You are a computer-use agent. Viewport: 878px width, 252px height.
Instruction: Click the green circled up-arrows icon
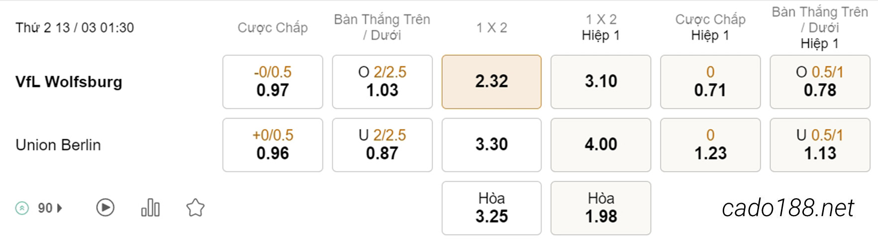point(22,208)
